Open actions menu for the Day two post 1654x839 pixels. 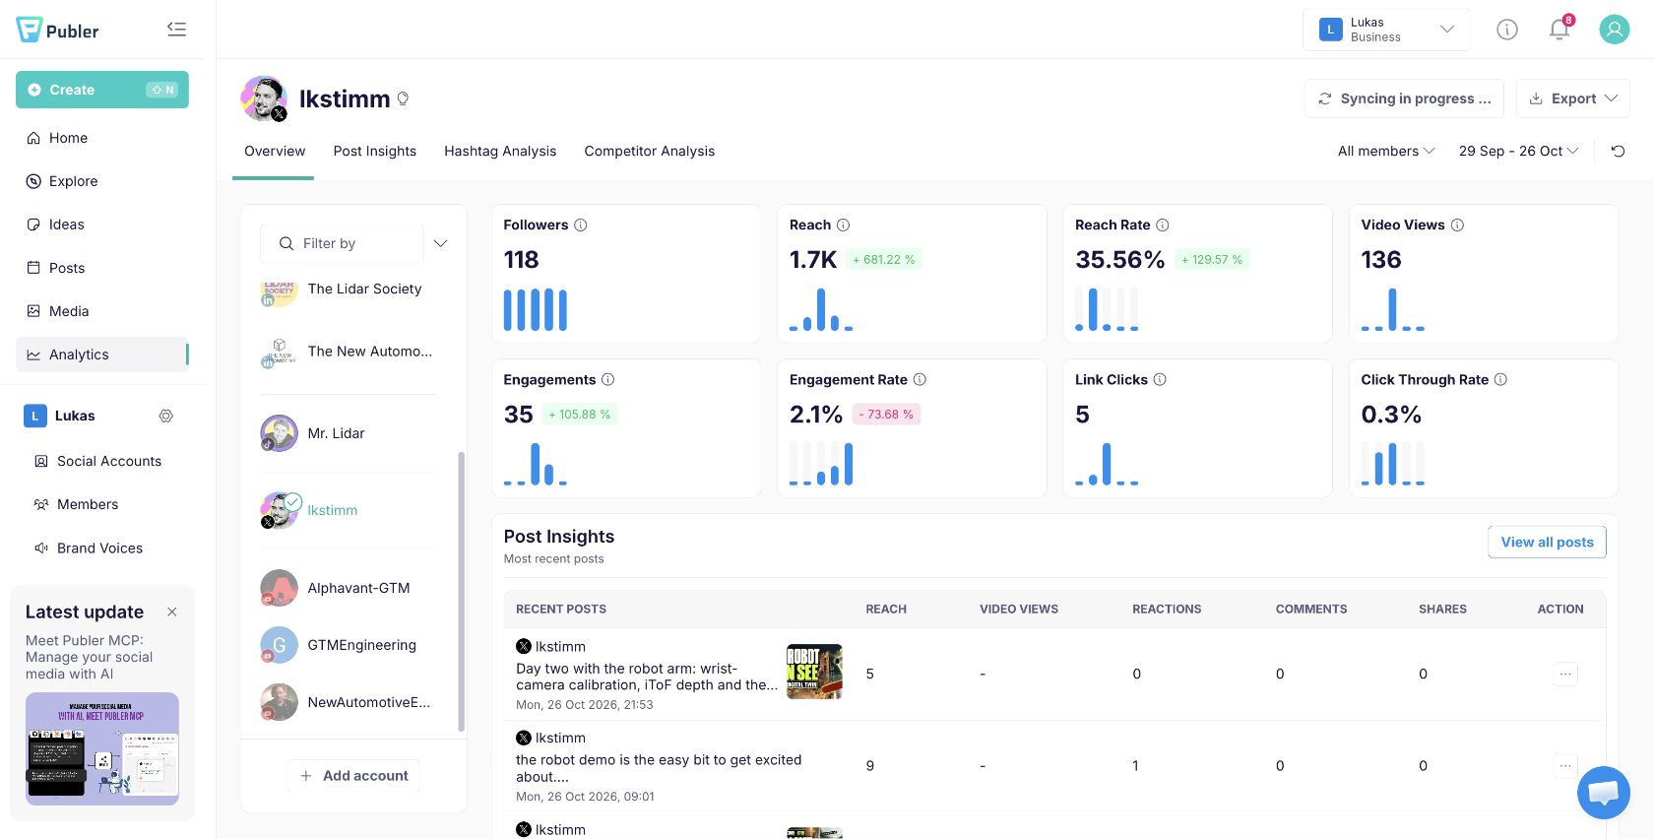point(1565,674)
